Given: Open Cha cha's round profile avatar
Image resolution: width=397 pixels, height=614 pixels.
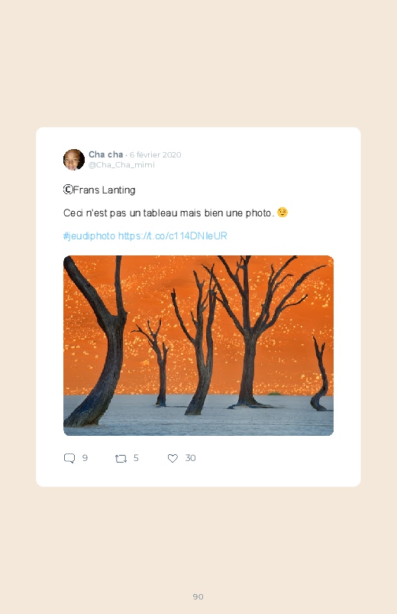Looking at the screenshot, I should [x=74, y=159].
